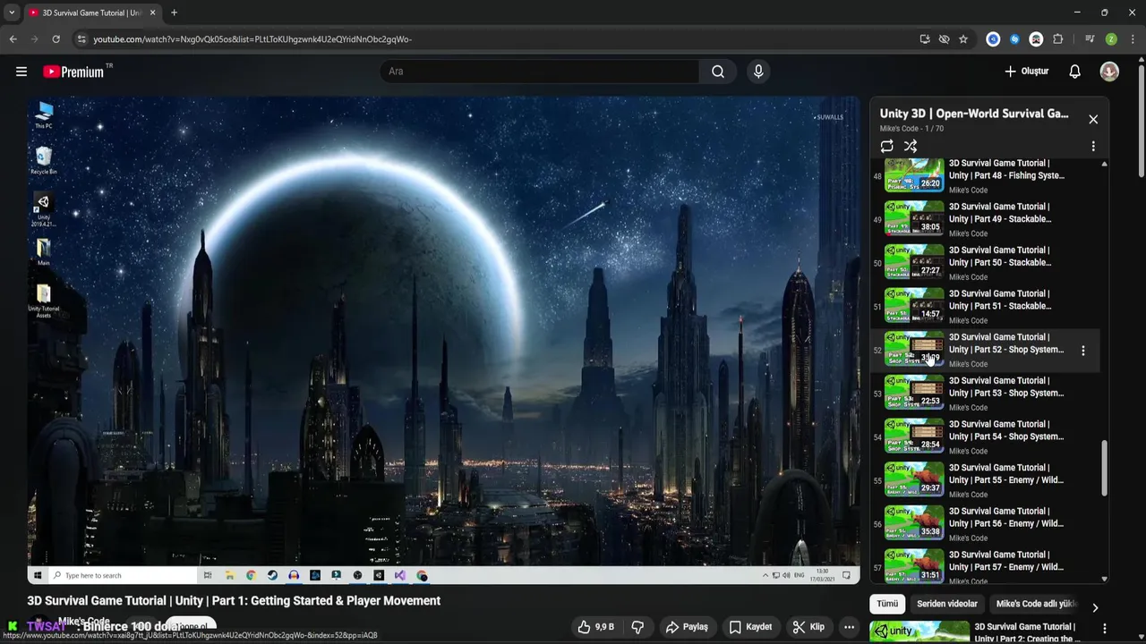
Task: Click video title "3D Survival Game Tutorial | Unity | Part 1"
Action: (x=234, y=601)
